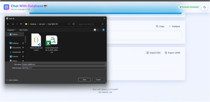Open the Organize menu

click(11, 30)
